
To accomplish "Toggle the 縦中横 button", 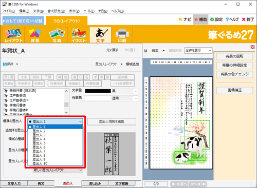I will [x=122, y=77].
